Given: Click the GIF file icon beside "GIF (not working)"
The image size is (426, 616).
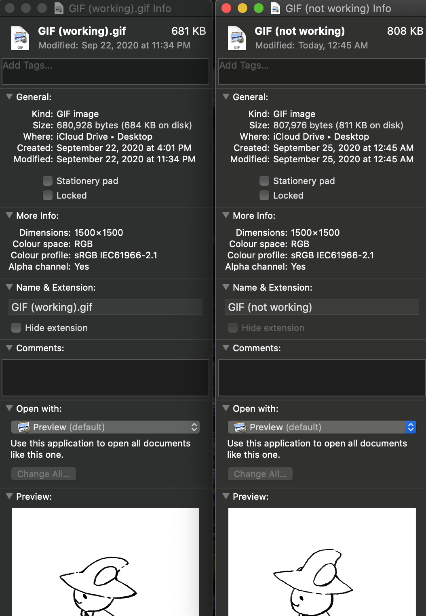Looking at the screenshot, I should pyautogui.click(x=237, y=38).
